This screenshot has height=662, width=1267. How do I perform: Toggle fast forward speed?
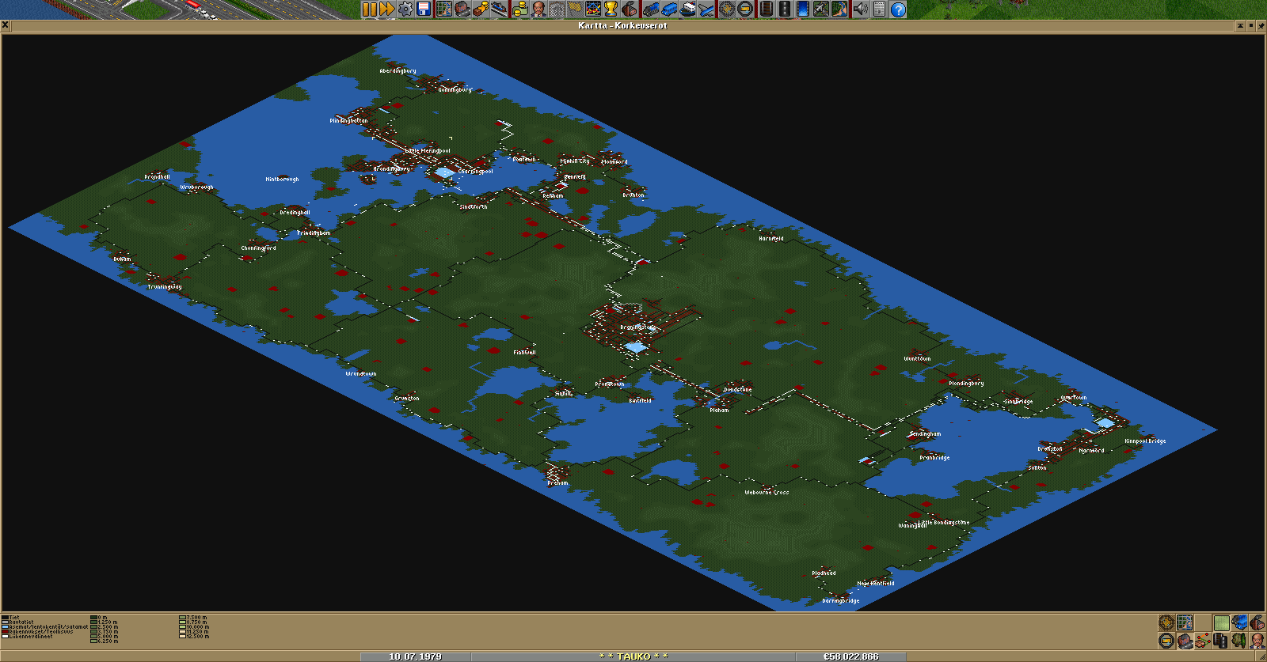[386, 9]
